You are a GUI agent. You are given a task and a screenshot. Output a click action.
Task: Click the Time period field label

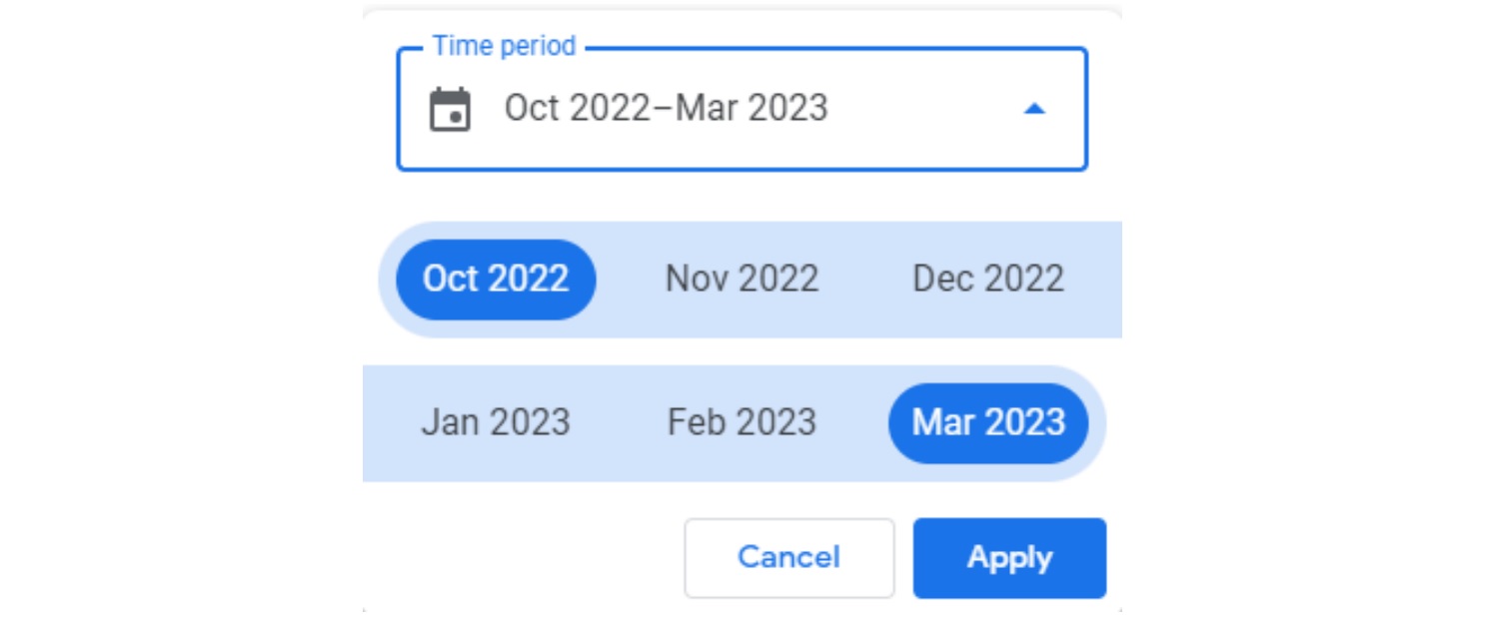[504, 46]
